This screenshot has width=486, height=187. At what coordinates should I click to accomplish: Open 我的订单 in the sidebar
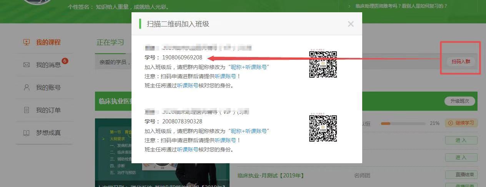coord(48,110)
